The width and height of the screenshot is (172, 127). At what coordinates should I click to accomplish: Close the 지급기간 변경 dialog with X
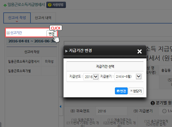pyautogui.click(x=140, y=51)
